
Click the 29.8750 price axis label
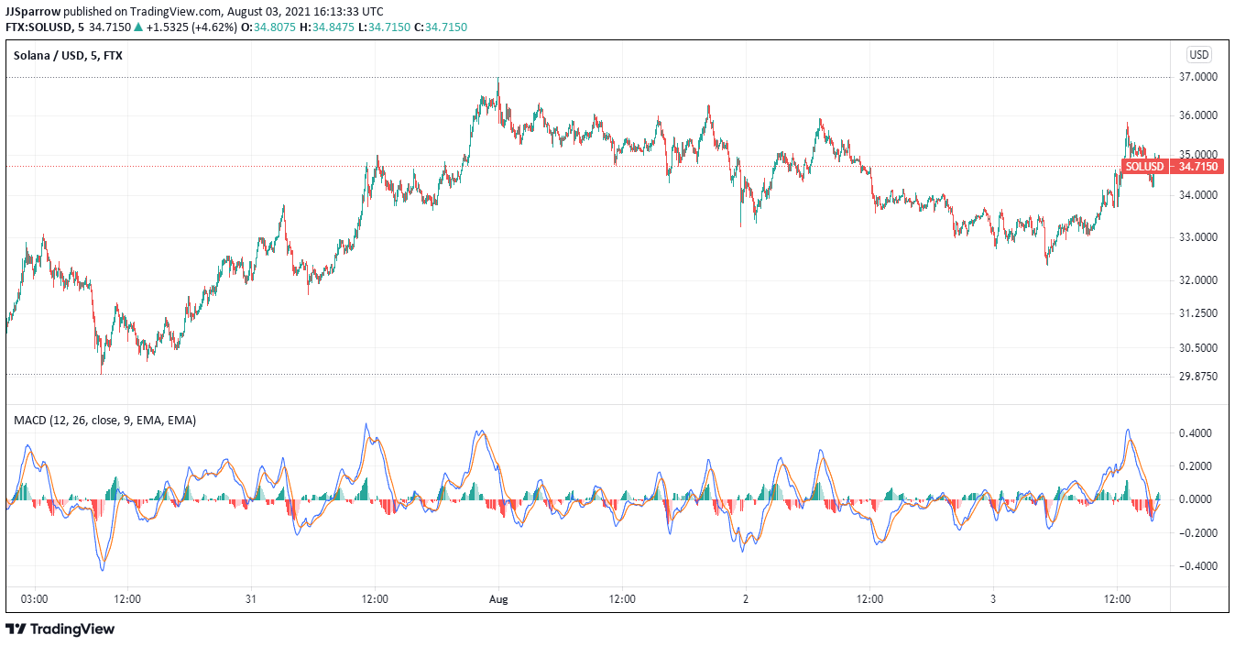pos(1198,376)
